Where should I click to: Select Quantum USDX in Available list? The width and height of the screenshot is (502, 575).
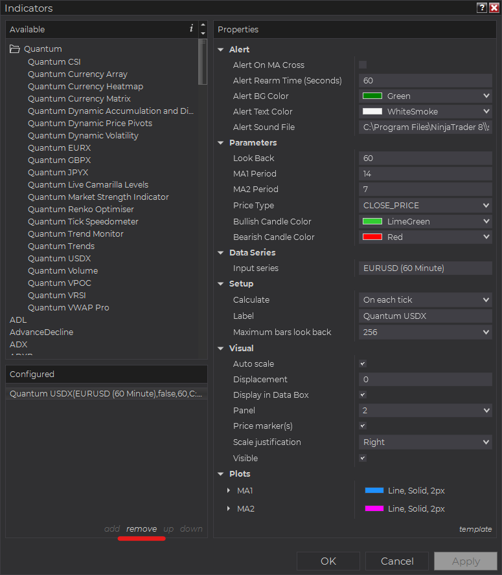tap(60, 259)
